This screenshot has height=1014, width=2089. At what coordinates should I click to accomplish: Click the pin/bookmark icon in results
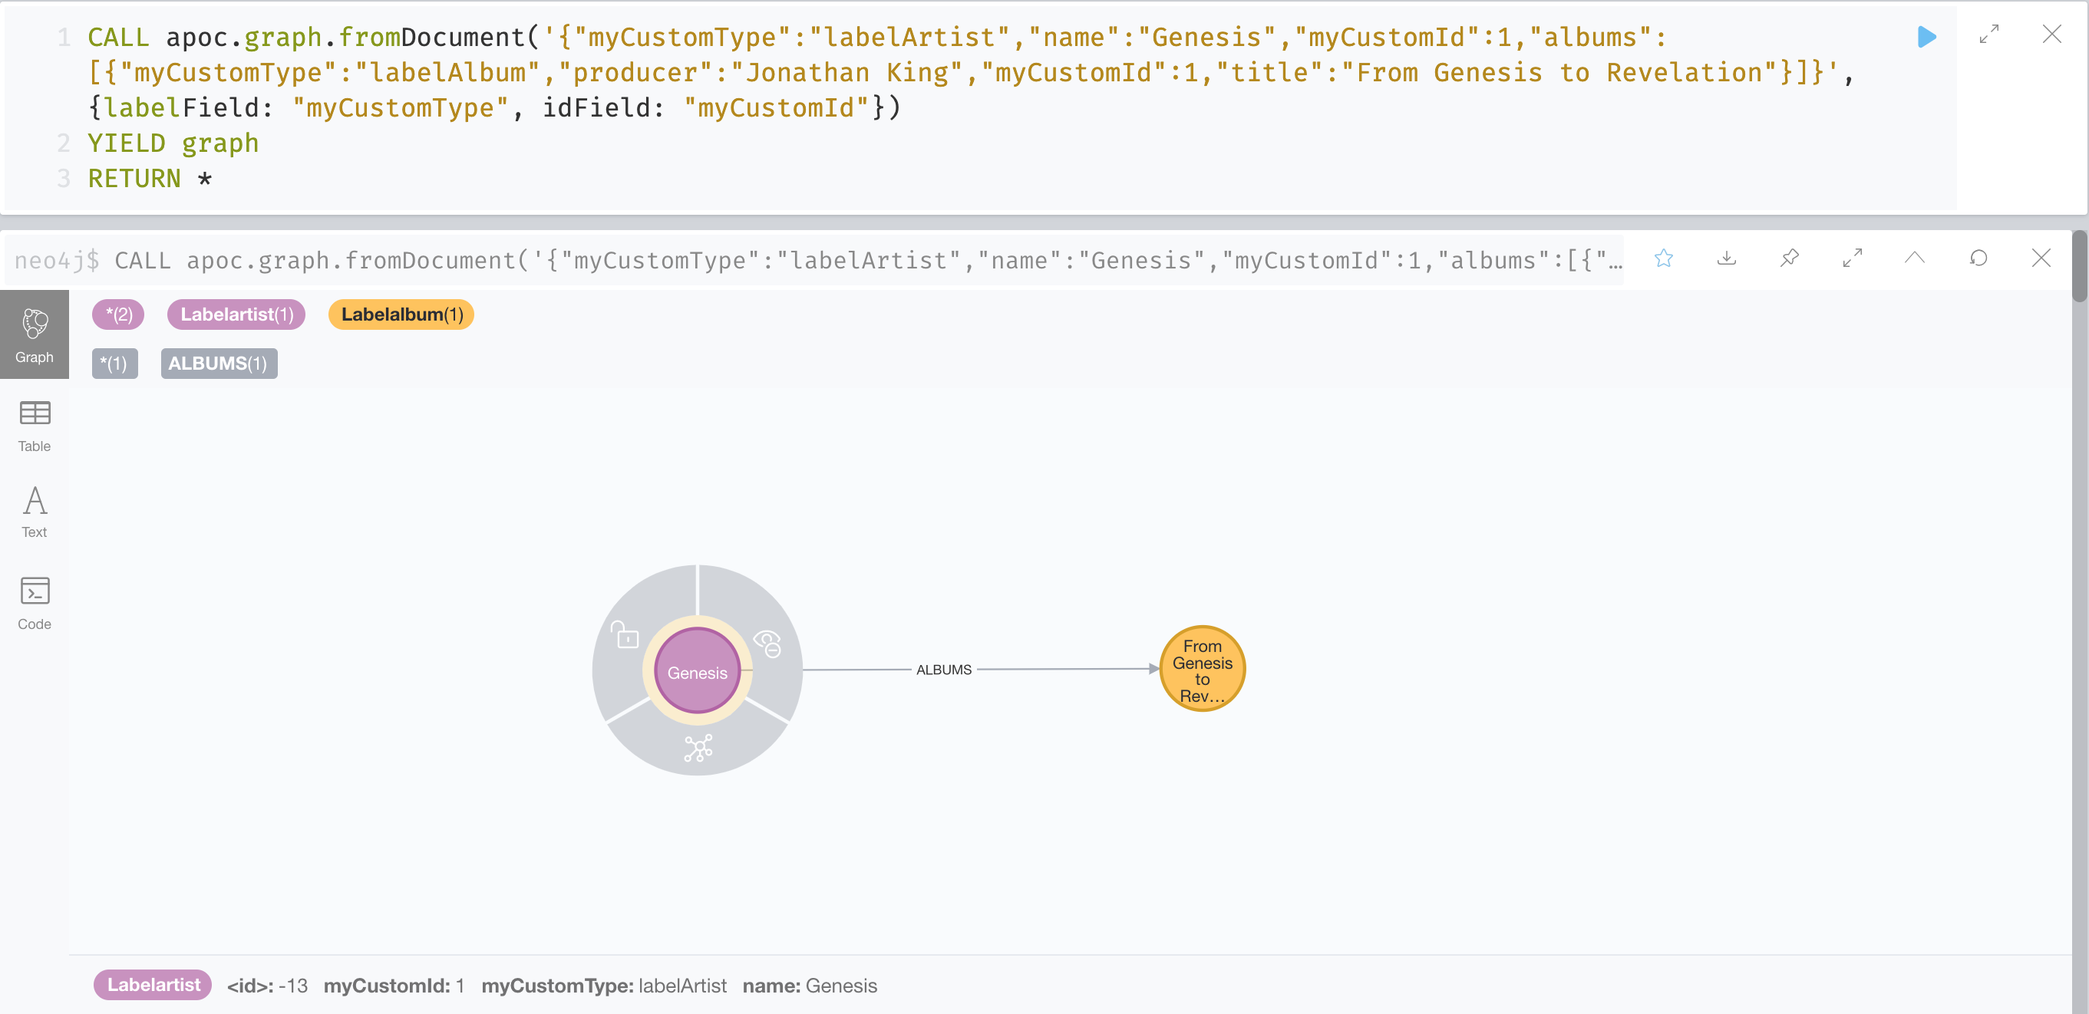[1789, 259]
